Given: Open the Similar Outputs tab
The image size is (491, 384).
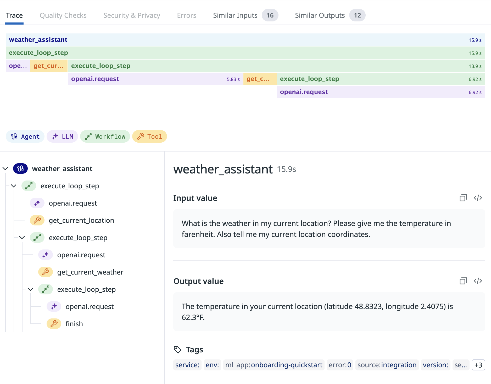Looking at the screenshot, I should (x=330, y=15).
